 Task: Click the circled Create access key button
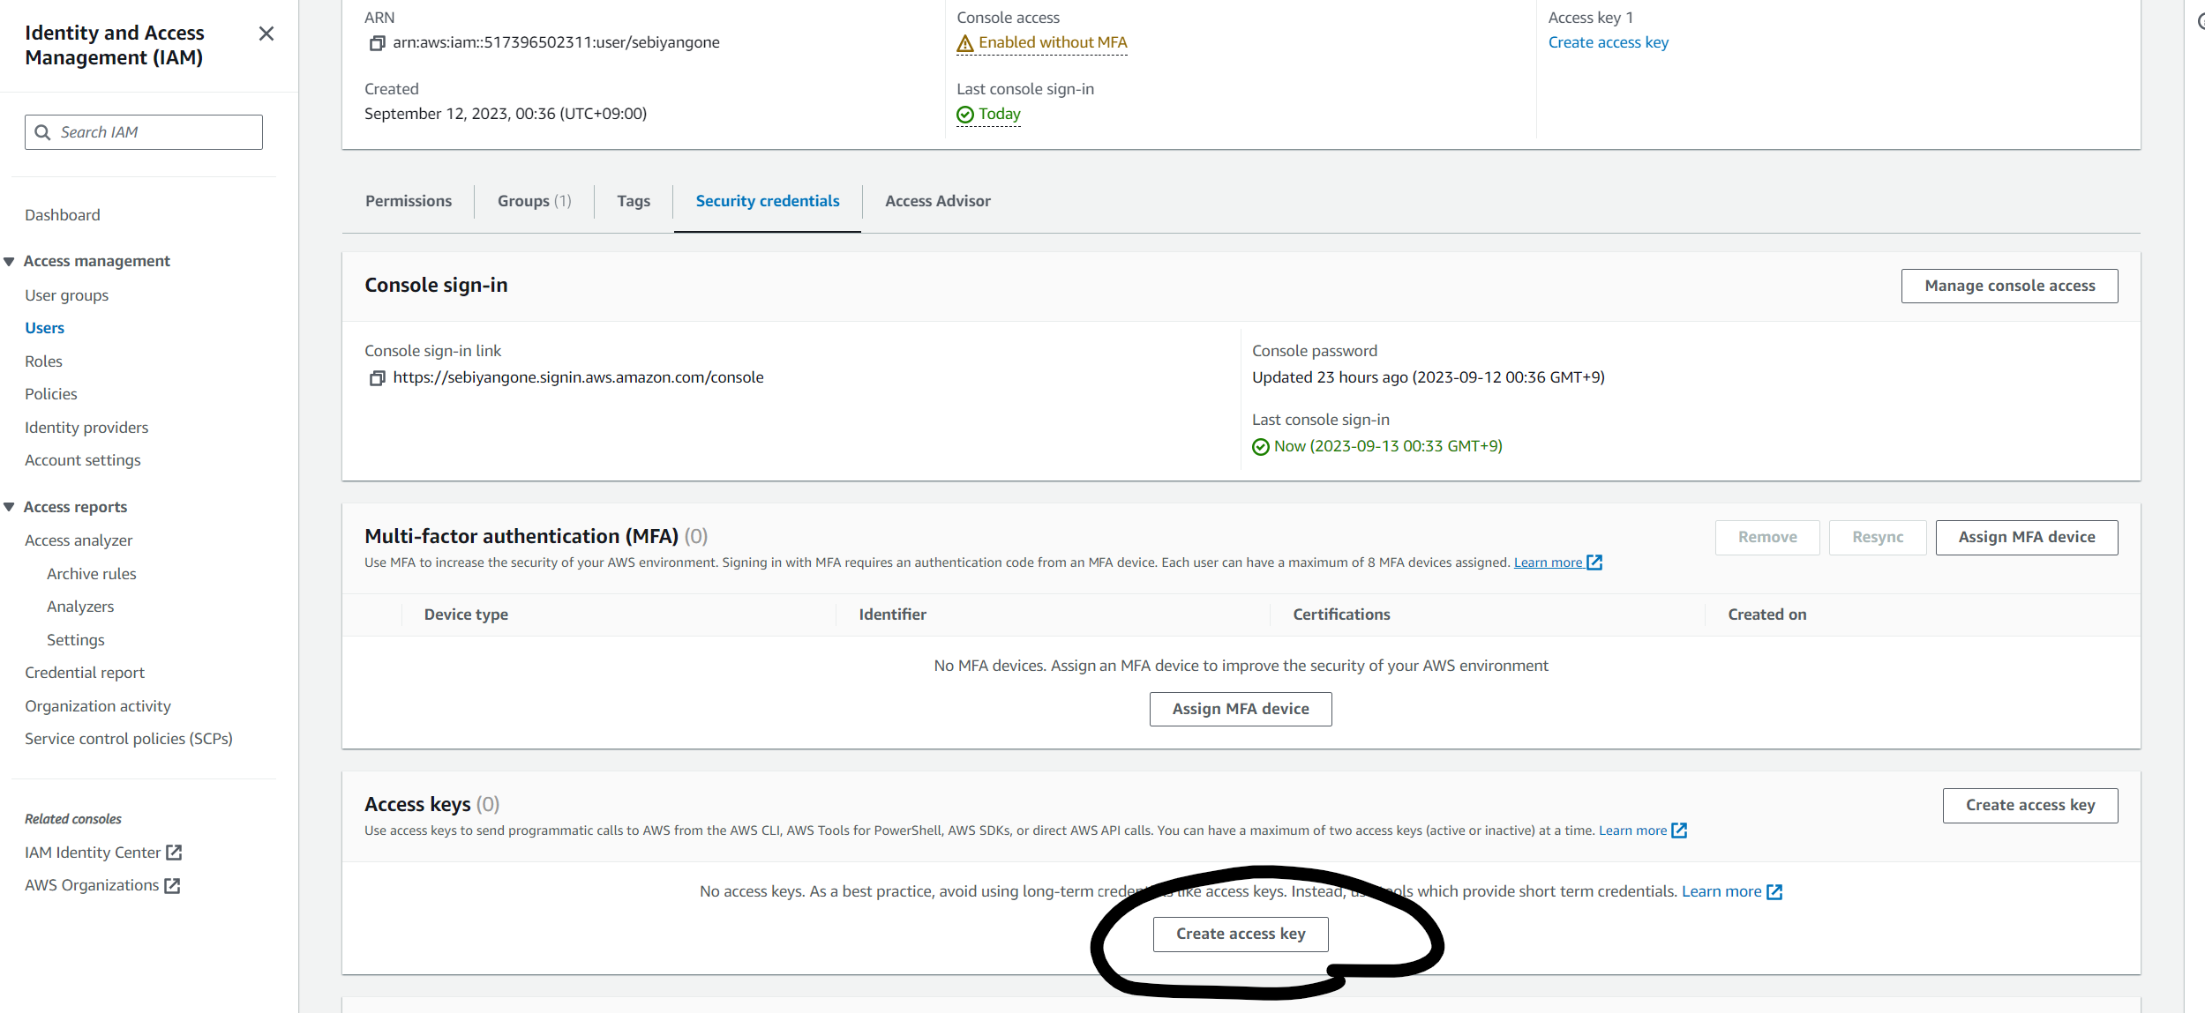point(1241,934)
